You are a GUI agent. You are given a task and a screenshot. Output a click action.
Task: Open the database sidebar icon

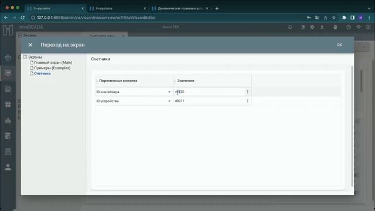8,135
